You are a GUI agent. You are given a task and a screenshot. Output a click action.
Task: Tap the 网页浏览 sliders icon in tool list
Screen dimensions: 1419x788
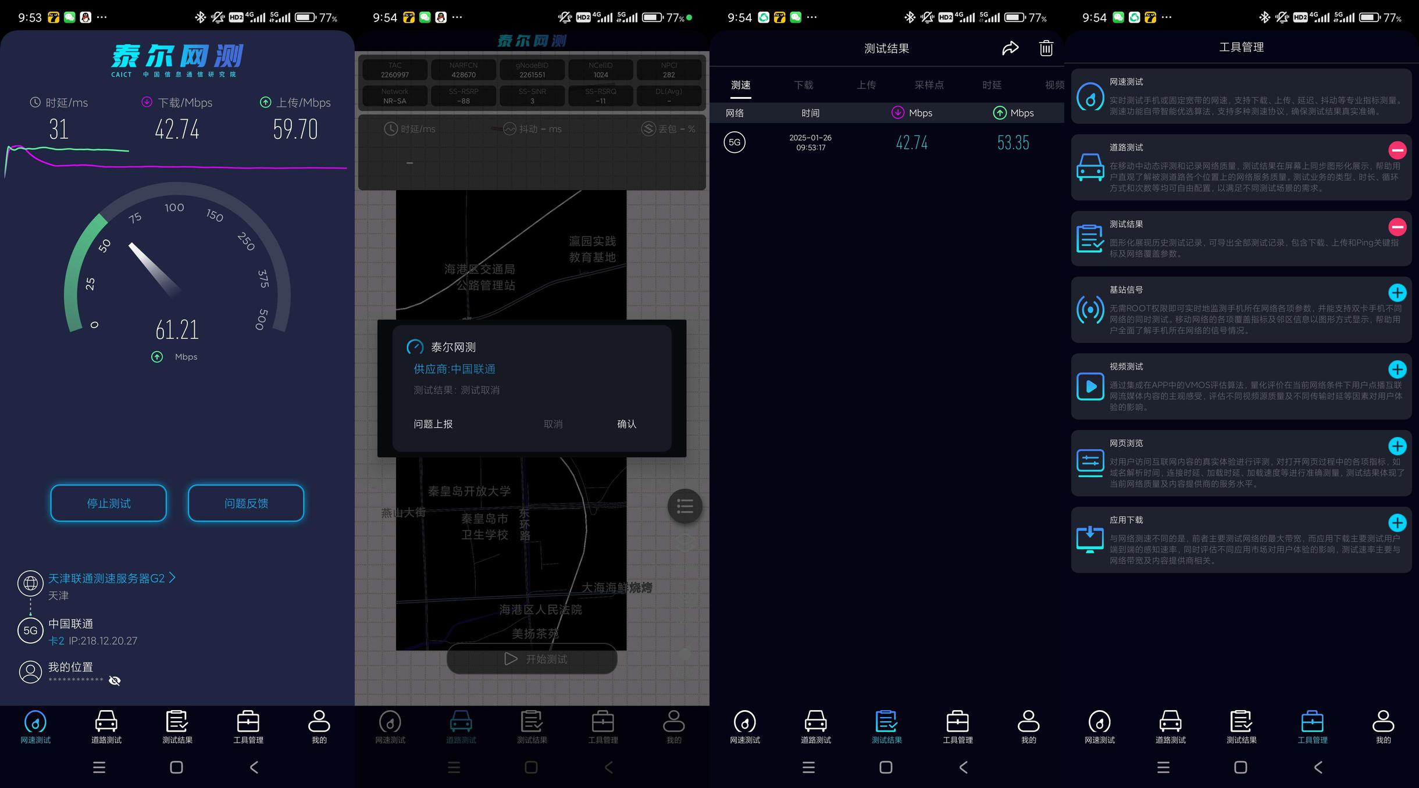click(x=1090, y=463)
